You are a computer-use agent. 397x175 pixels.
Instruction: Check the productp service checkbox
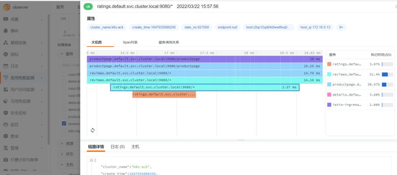64,117
